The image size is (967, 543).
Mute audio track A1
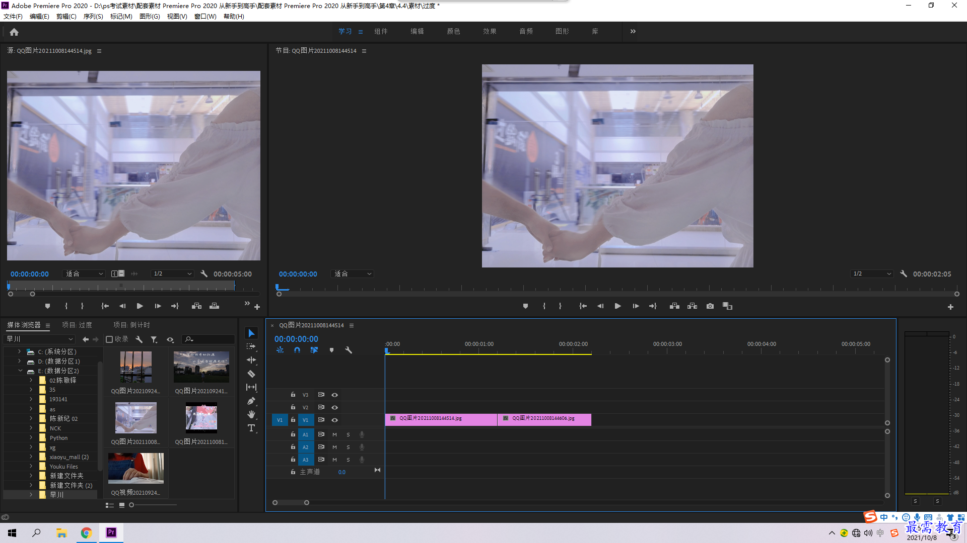pyautogui.click(x=334, y=434)
